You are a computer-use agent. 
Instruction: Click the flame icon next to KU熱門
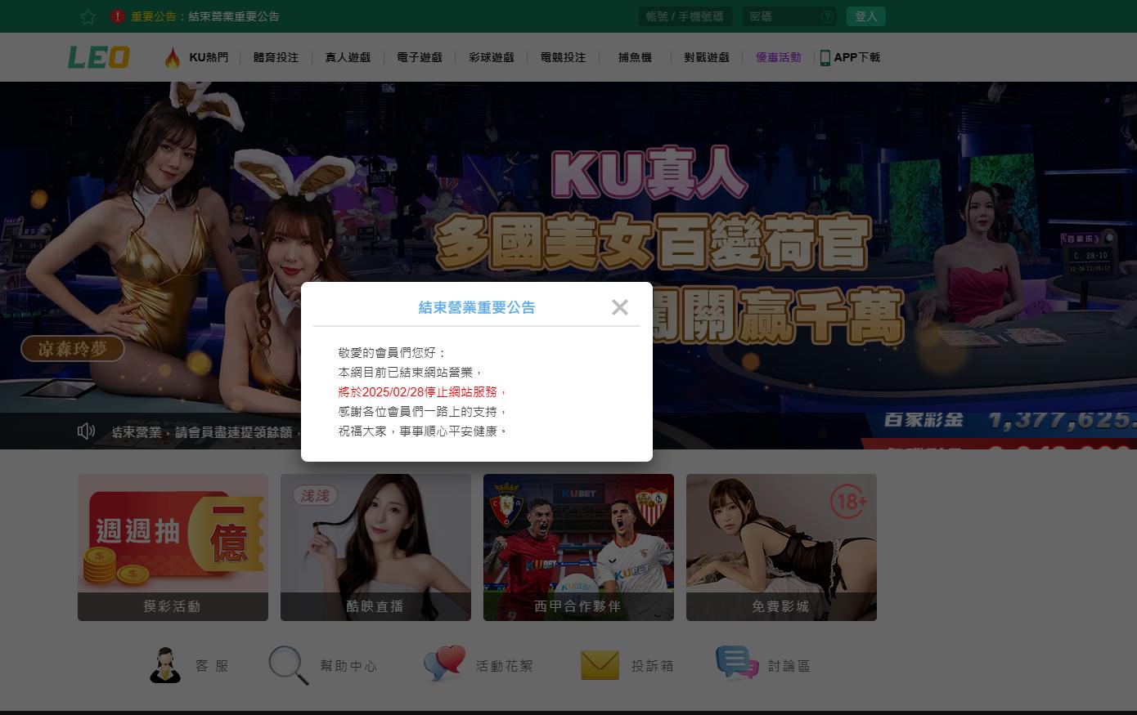tap(173, 56)
